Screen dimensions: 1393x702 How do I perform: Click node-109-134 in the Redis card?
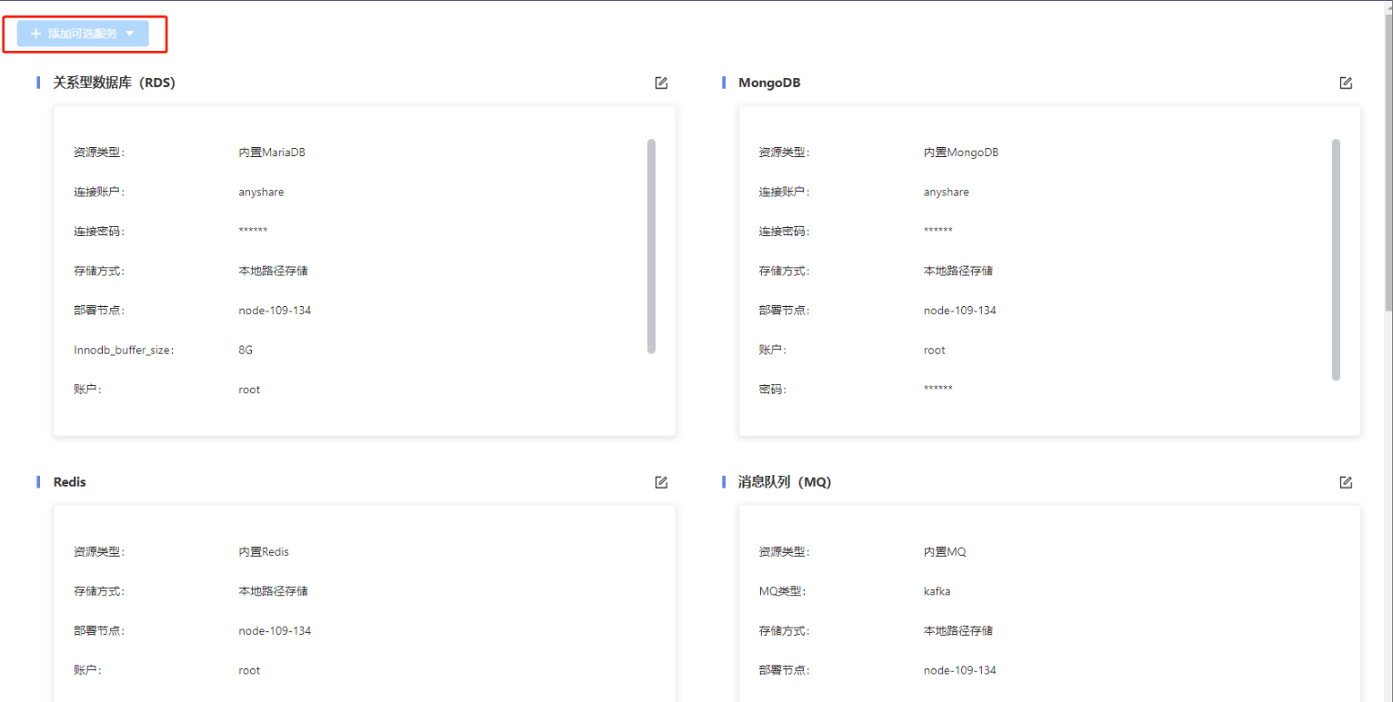pyautogui.click(x=275, y=631)
